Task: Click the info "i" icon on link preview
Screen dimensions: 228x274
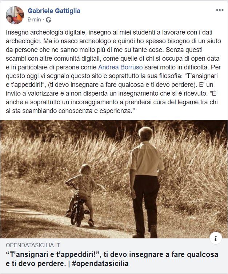Action: click(x=216, y=238)
